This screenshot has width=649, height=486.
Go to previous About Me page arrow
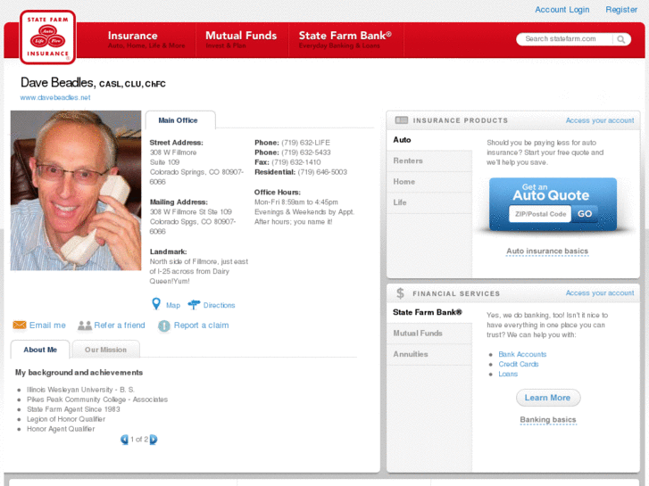tap(124, 440)
